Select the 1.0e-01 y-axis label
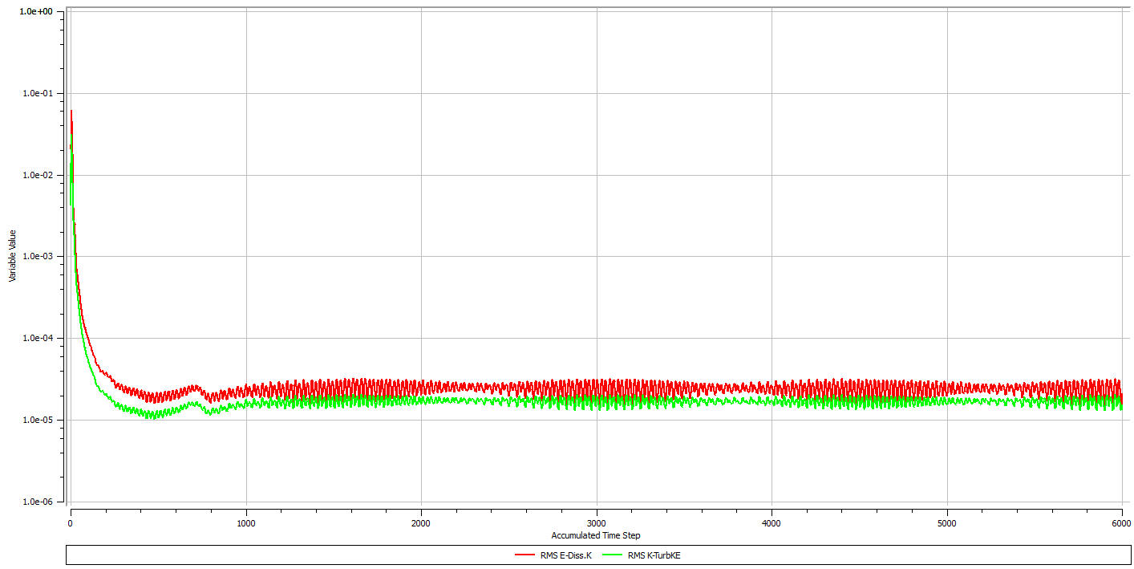 (36, 93)
